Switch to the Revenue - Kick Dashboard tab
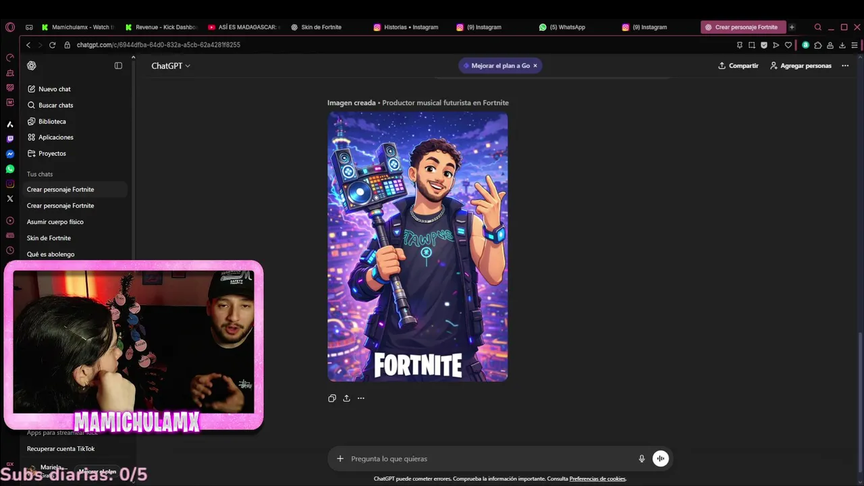 [161, 27]
